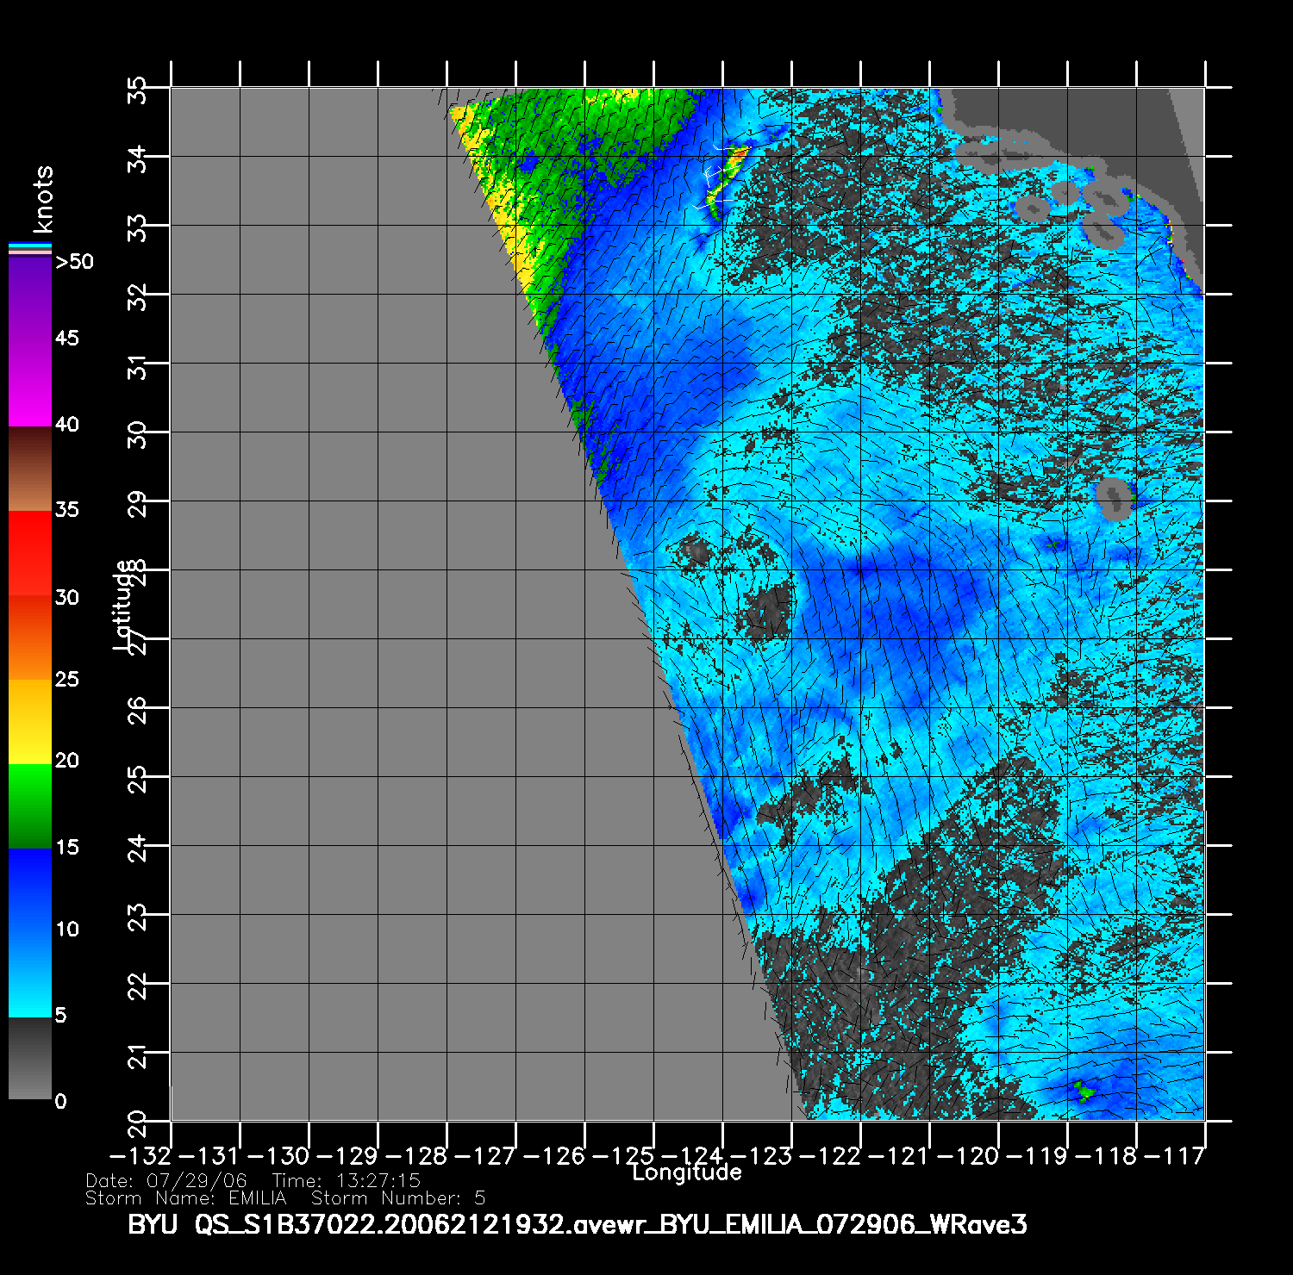Viewport: 1293px width, 1275px height.
Task: Click the cyan 5–10 knots legend band
Action: click(x=30, y=973)
